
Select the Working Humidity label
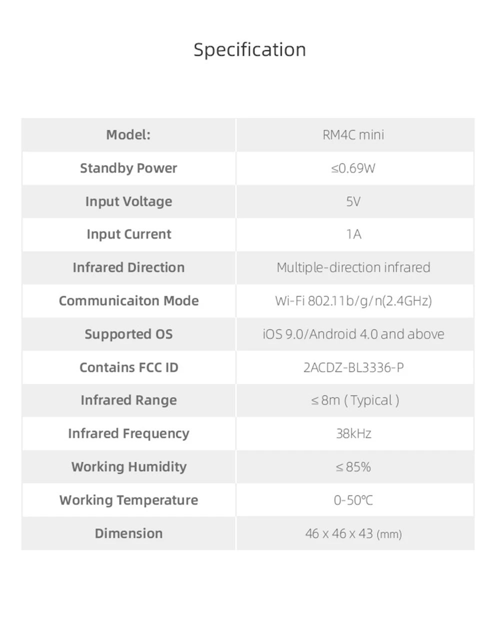128,466
